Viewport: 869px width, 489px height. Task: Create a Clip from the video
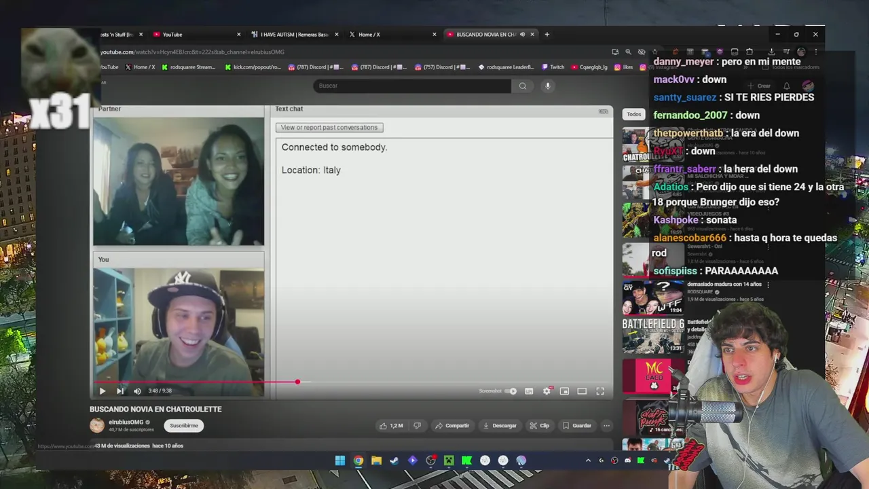(x=540, y=426)
